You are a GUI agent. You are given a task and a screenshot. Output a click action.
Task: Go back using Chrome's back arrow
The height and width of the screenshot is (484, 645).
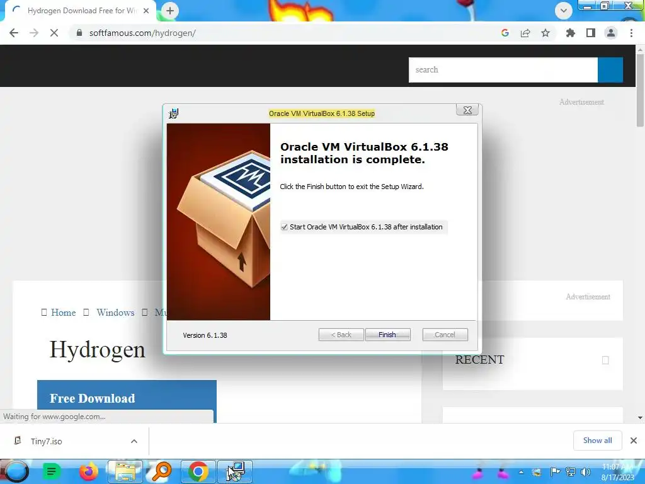(14, 33)
